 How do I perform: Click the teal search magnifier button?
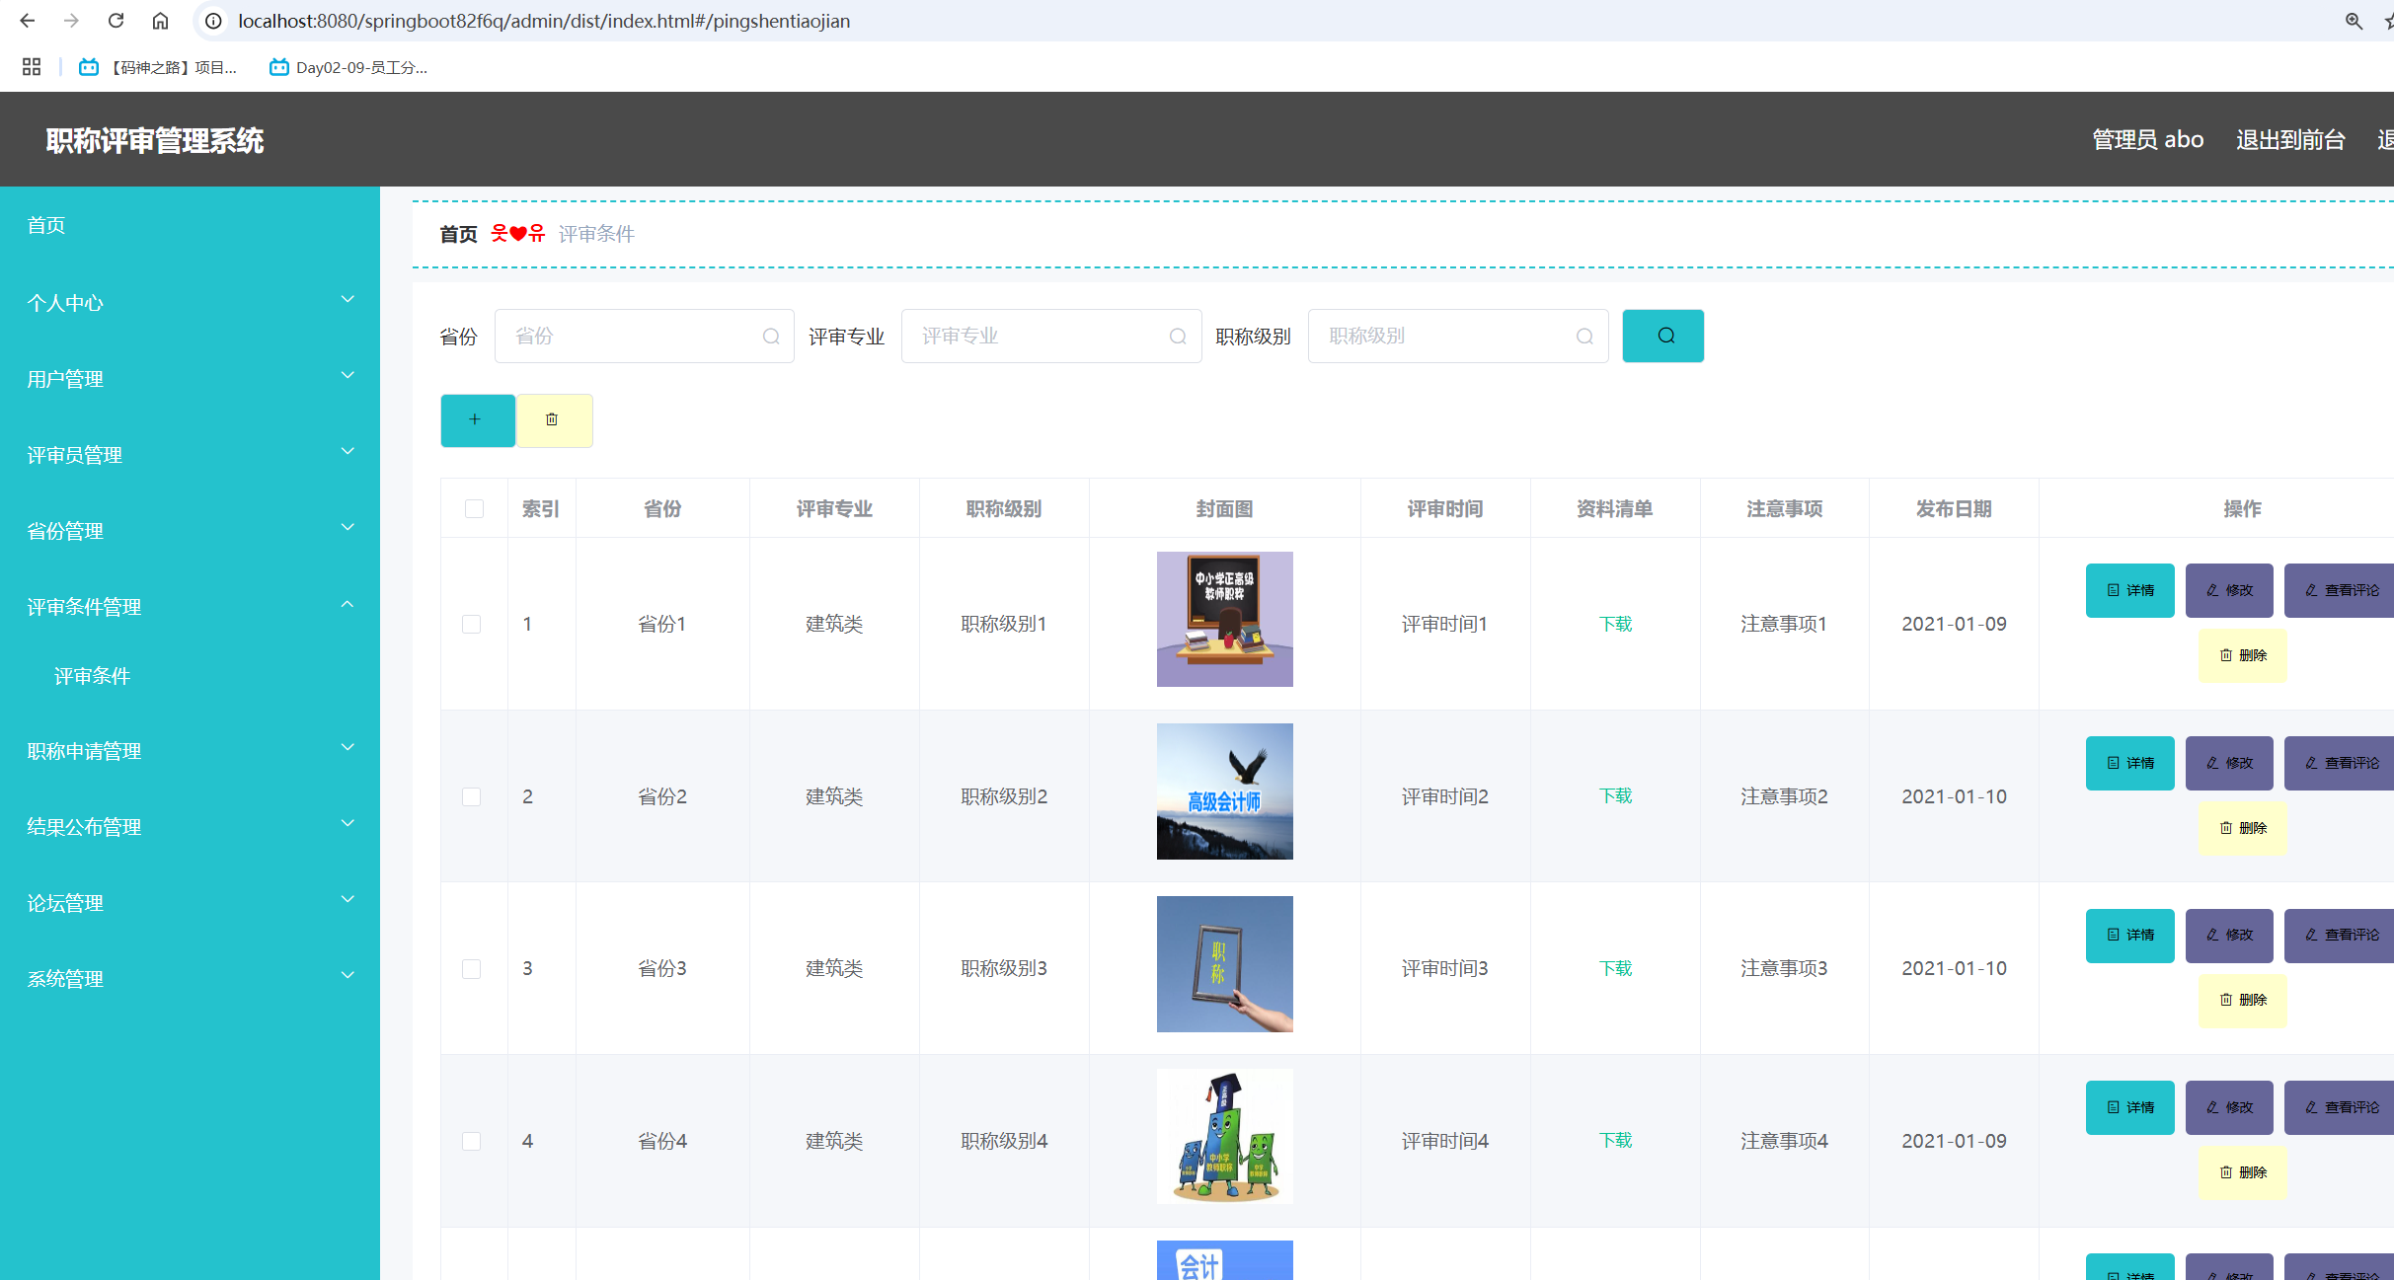(x=1662, y=336)
